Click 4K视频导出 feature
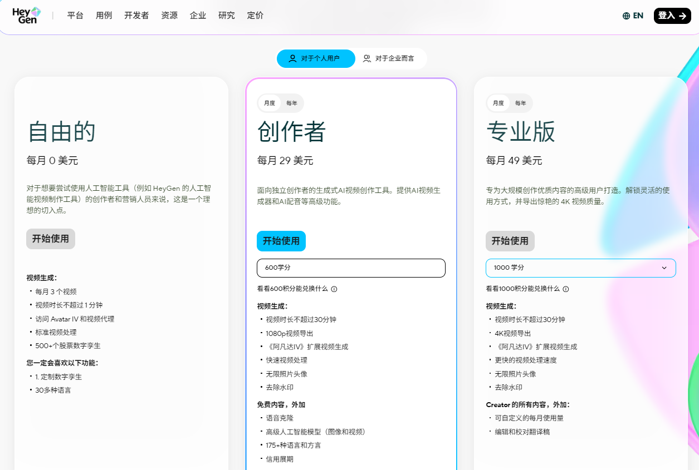699x470 pixels. pos(513,334)
